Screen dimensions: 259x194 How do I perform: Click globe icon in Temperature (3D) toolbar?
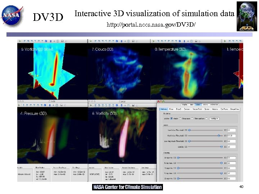point(180,41)
